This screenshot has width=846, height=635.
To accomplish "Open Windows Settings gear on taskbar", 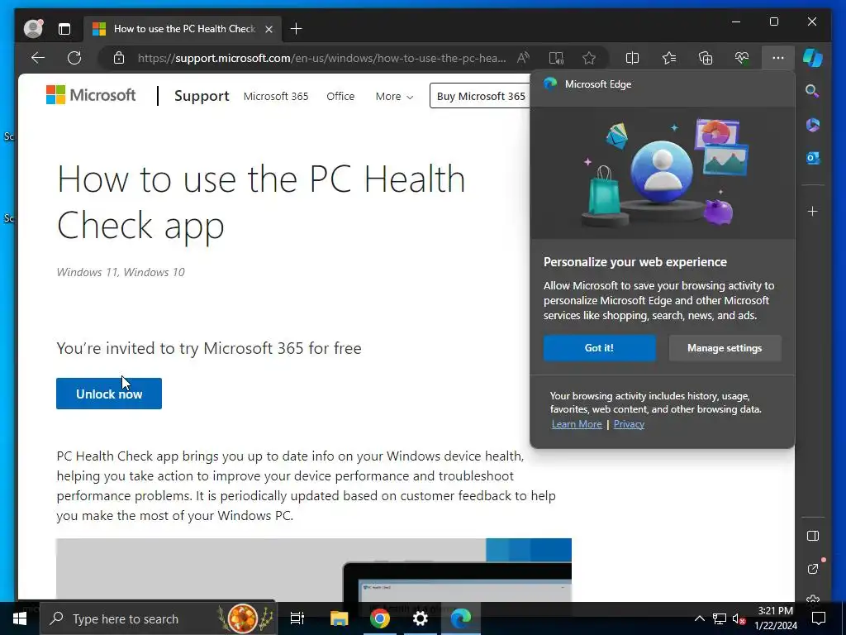I will [x=420, y=618].
